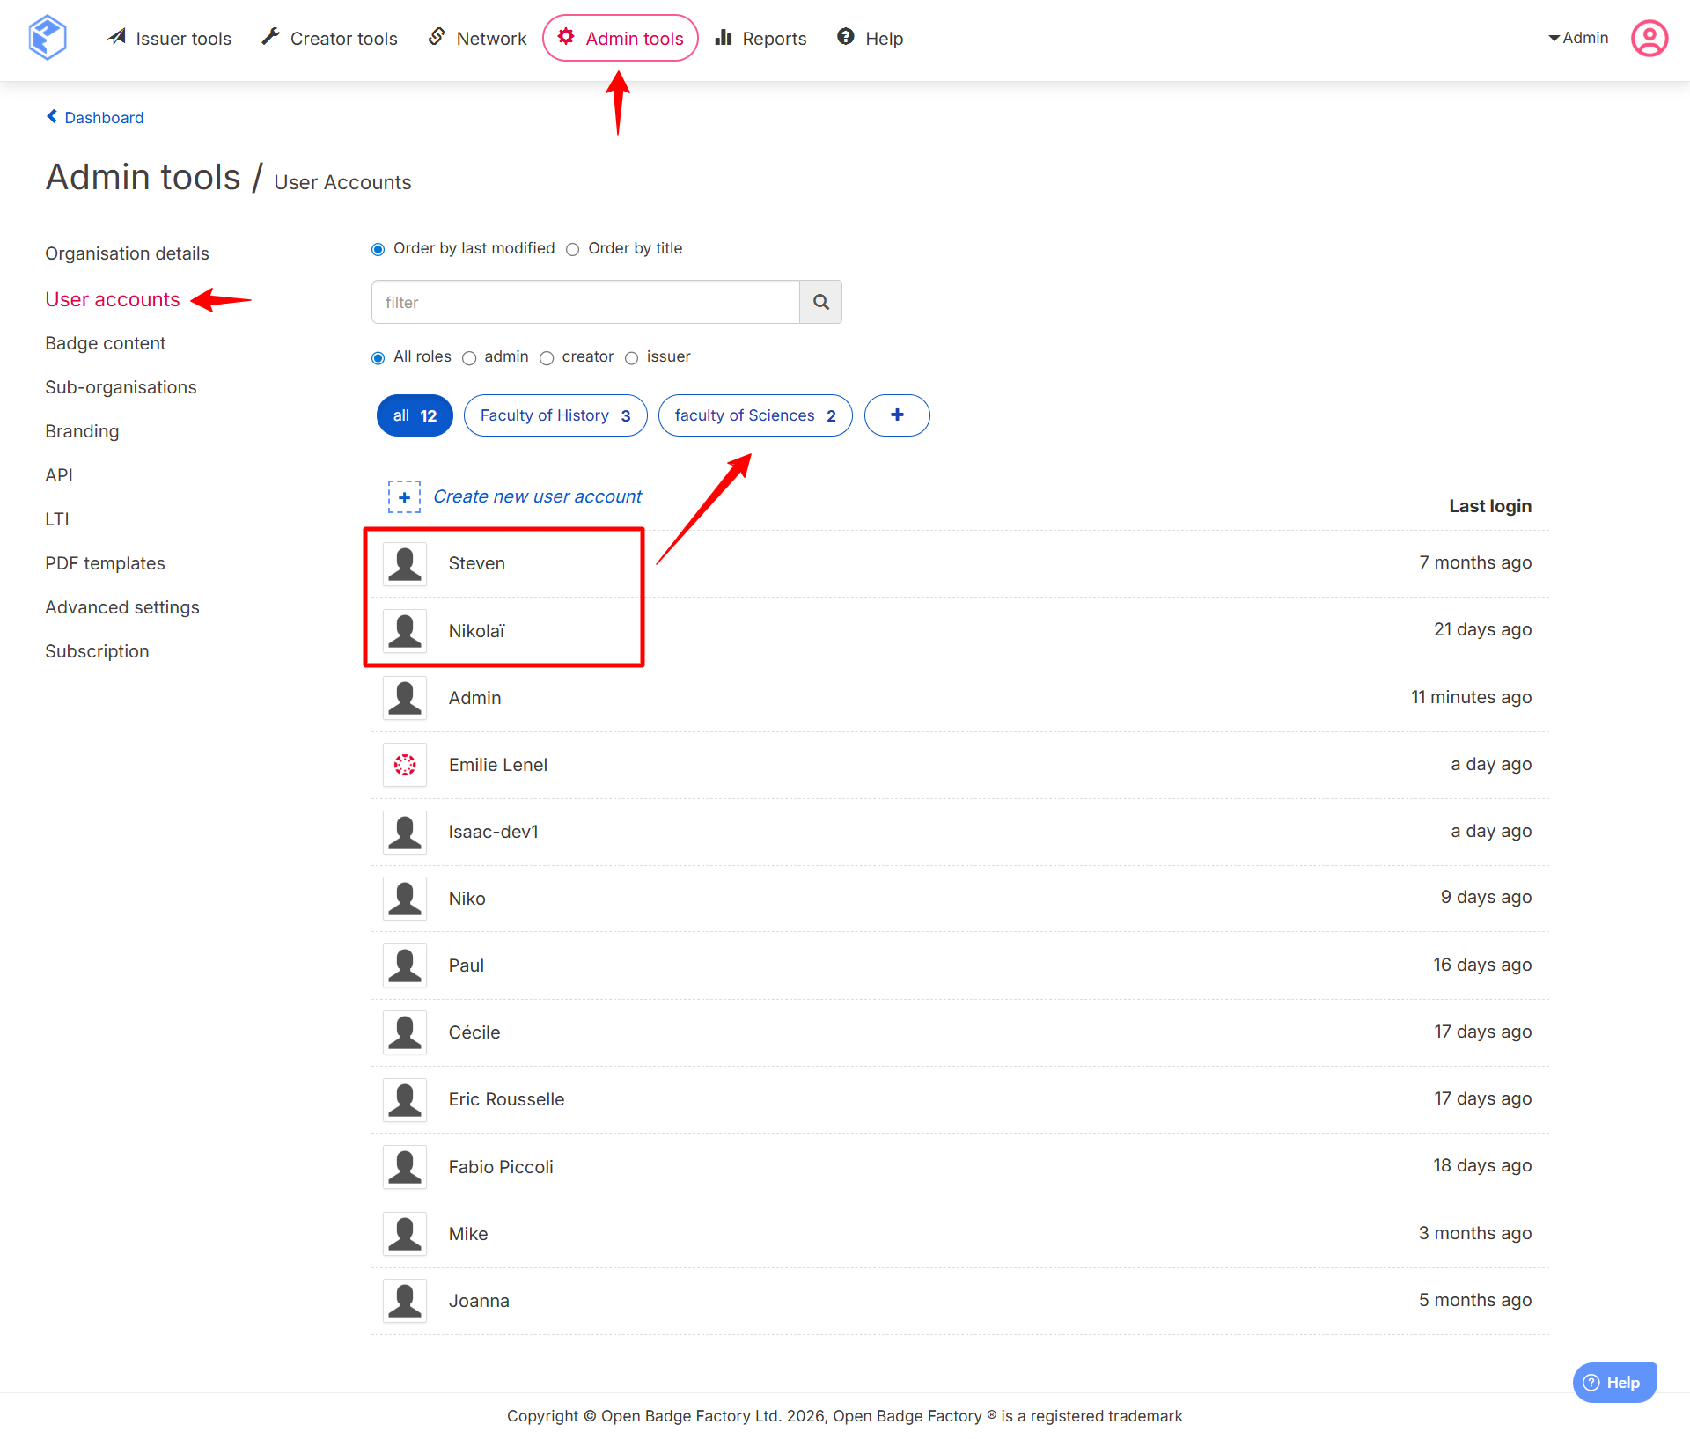
Task: Click the dashed plus create-account icon
Action: [x=404, y=496]
